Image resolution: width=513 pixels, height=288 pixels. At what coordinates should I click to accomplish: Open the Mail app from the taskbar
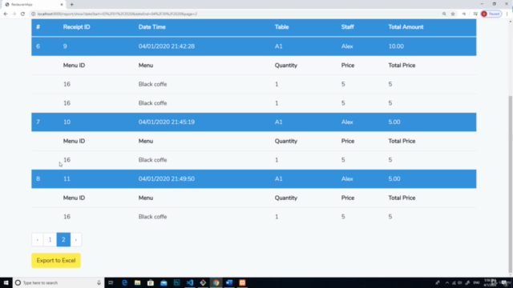coord(164,282)
